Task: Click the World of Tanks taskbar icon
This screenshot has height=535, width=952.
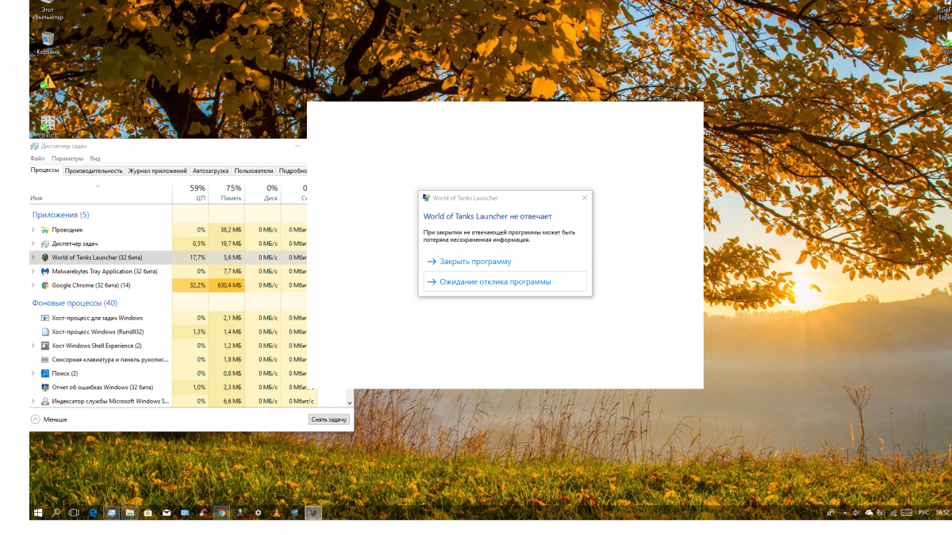Action: (x=313, y=513)
